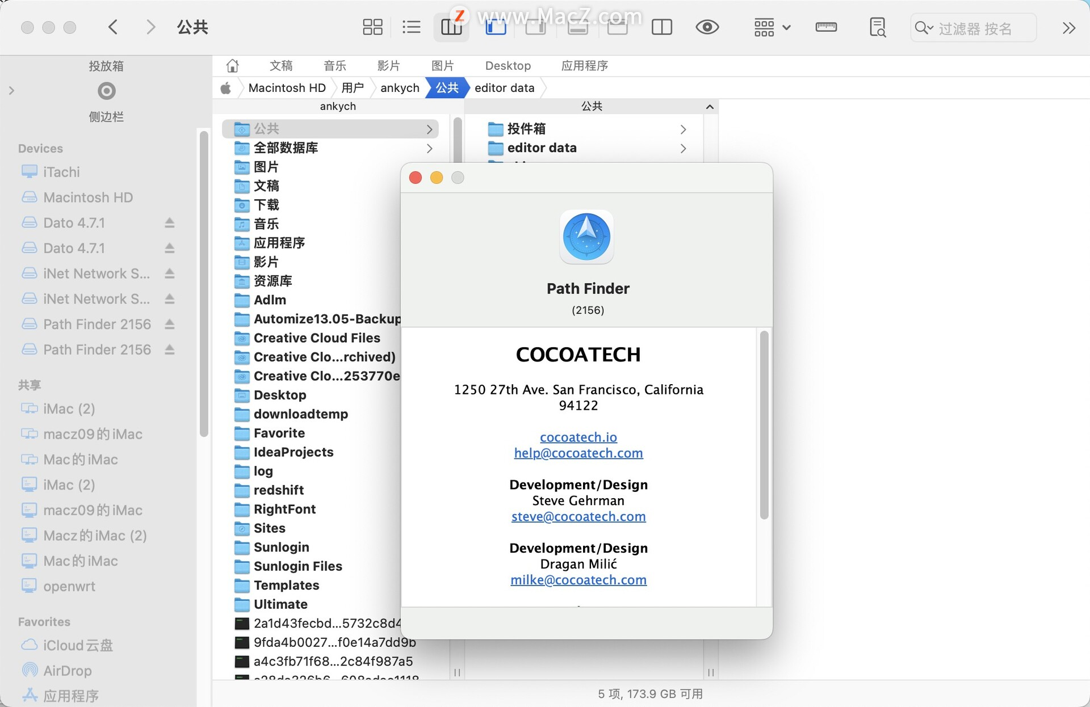The height and width of the screenshot is (707, 1090).
Task: Open the group-by grid dropdown
Action: [772, 27]
